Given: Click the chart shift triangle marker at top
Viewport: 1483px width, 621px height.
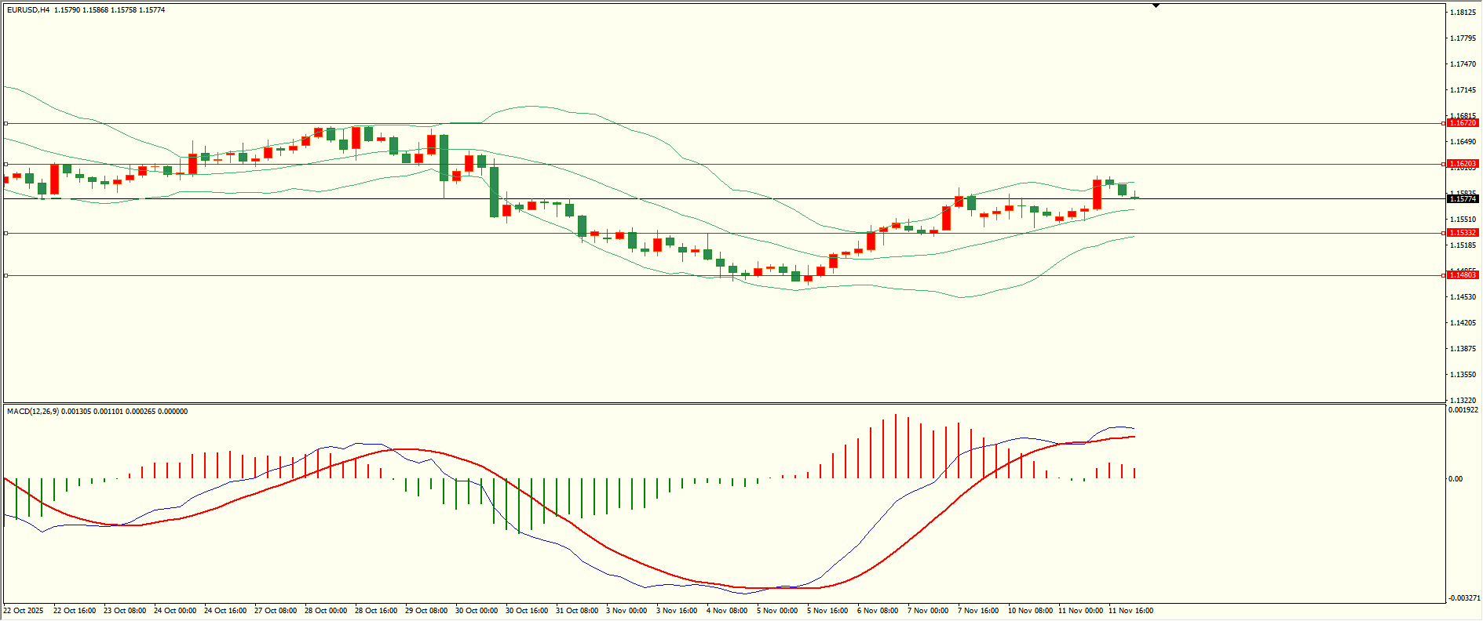Looking at the screenshot, I should click(1156, 5).
